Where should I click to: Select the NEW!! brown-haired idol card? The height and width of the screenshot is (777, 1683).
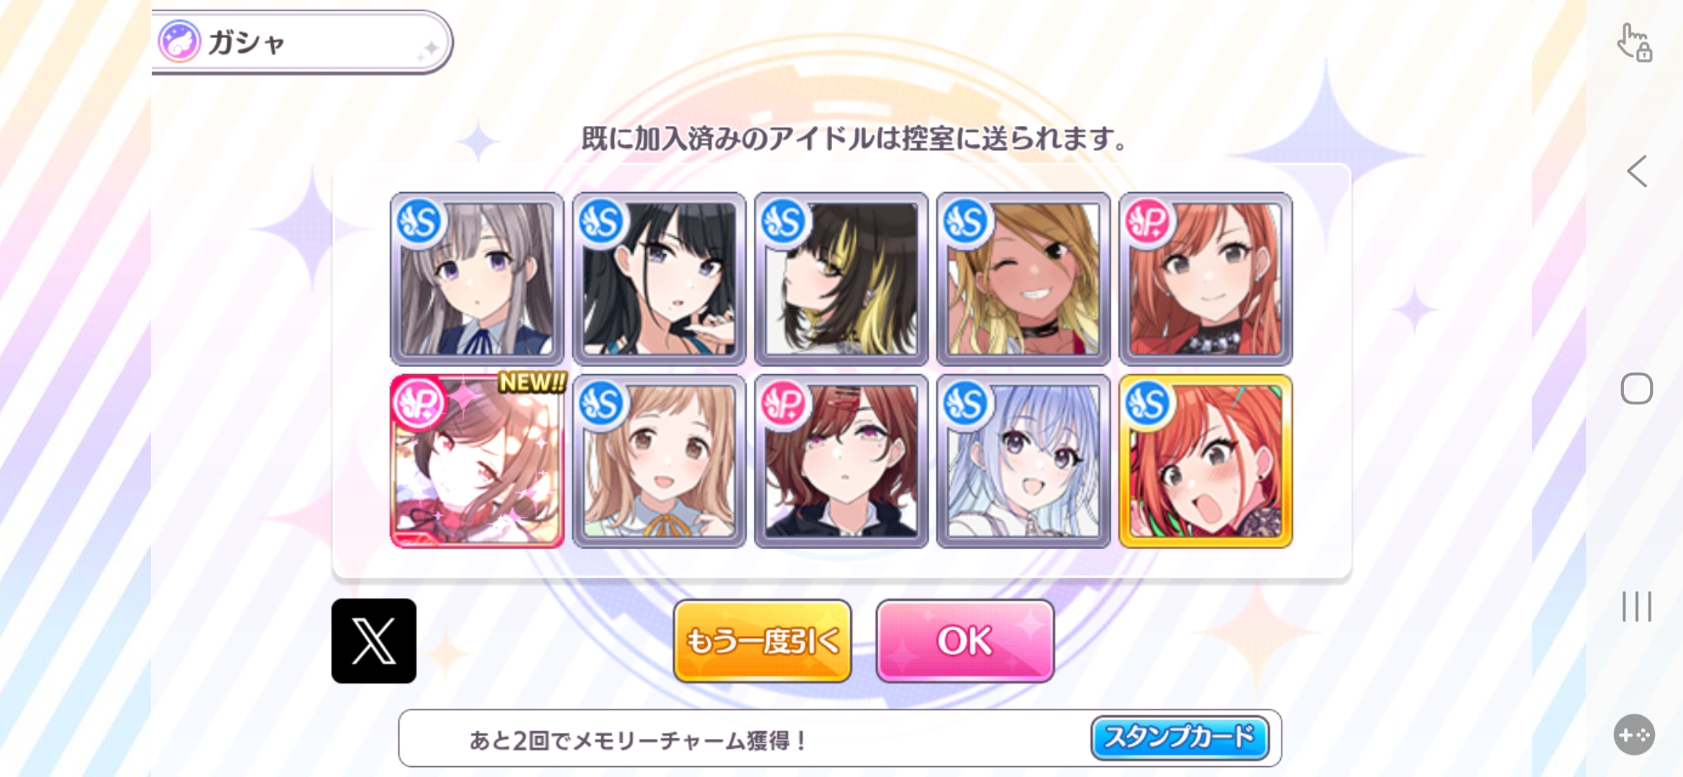tap(478, 460)
